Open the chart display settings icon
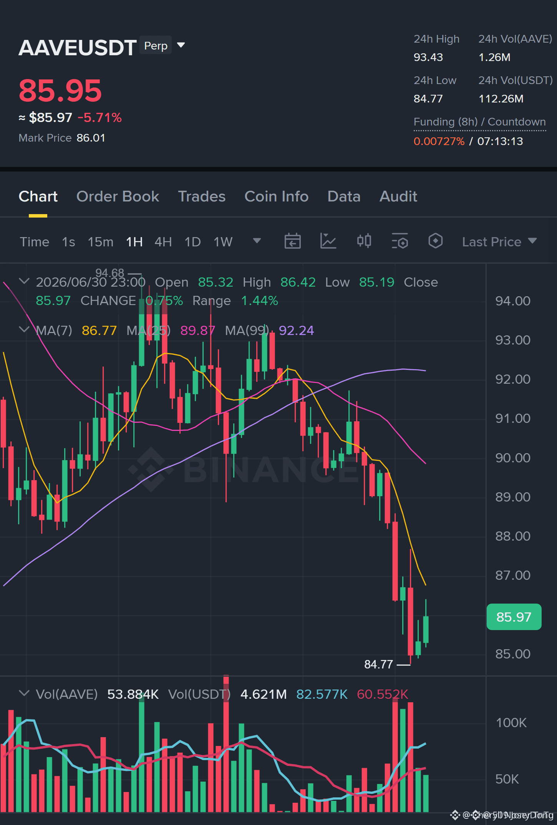 pos(400,241)
